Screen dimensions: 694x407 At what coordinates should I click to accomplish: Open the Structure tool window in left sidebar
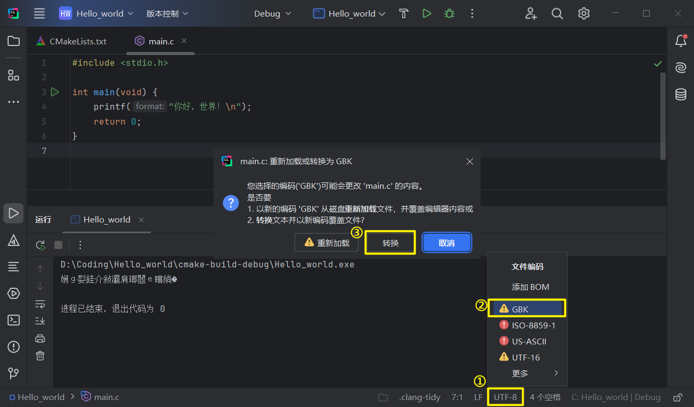[x=13, y=75]
